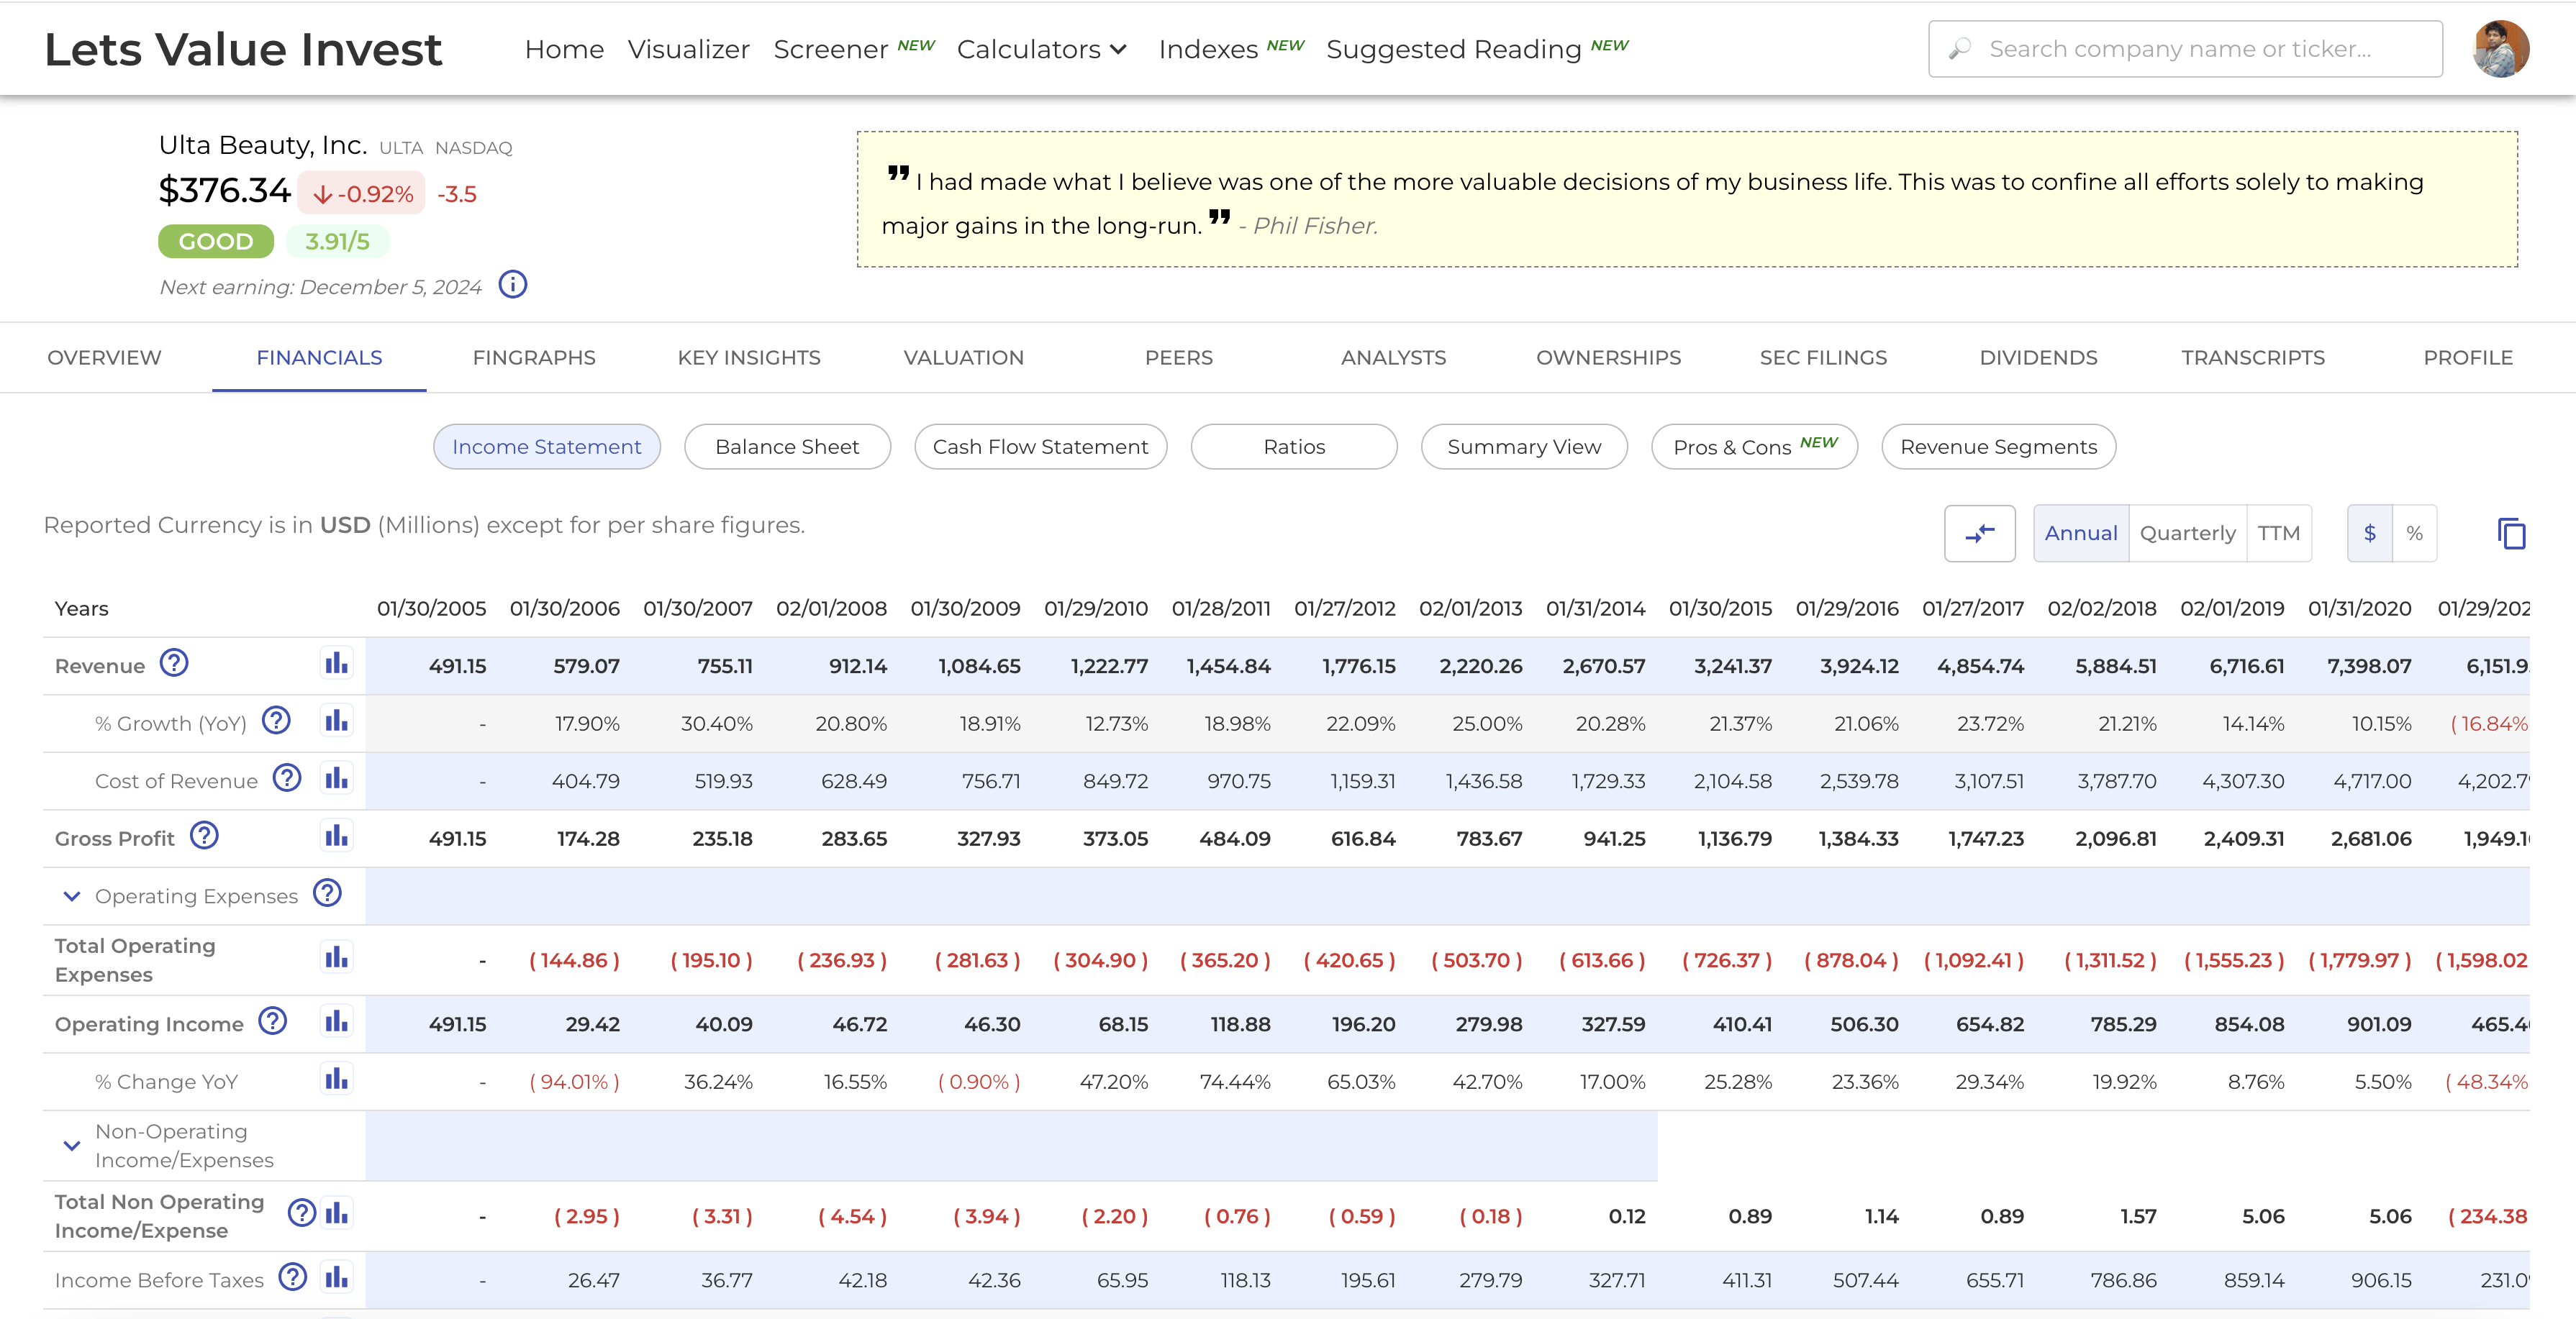Show help for Total Non Operating Income/Expense
Viewport: 2576px width, 1319px height.
click(x=301, y=1213)
